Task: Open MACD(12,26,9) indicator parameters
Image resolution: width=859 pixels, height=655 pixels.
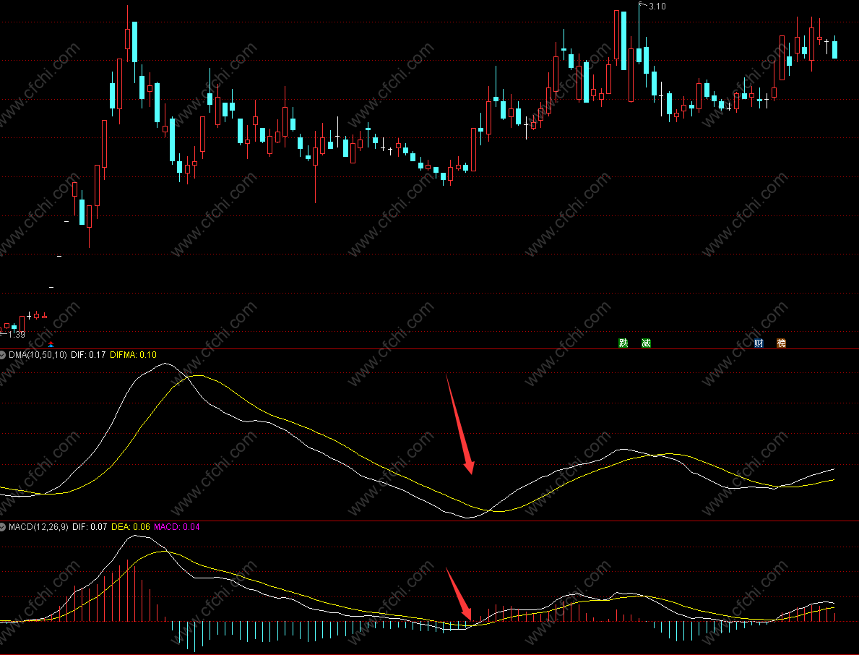Action: (x=38, y=527)
